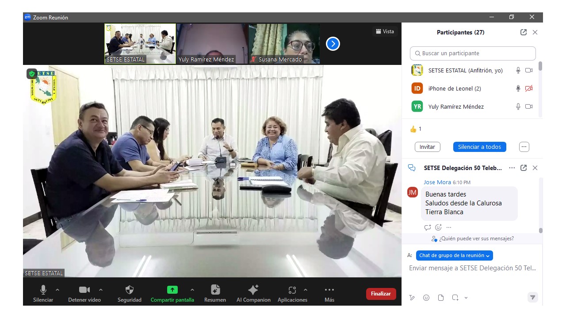Toggle camera with Detener video
The image size is (566, 318).
pyautogui.click(x=84, y=290)
